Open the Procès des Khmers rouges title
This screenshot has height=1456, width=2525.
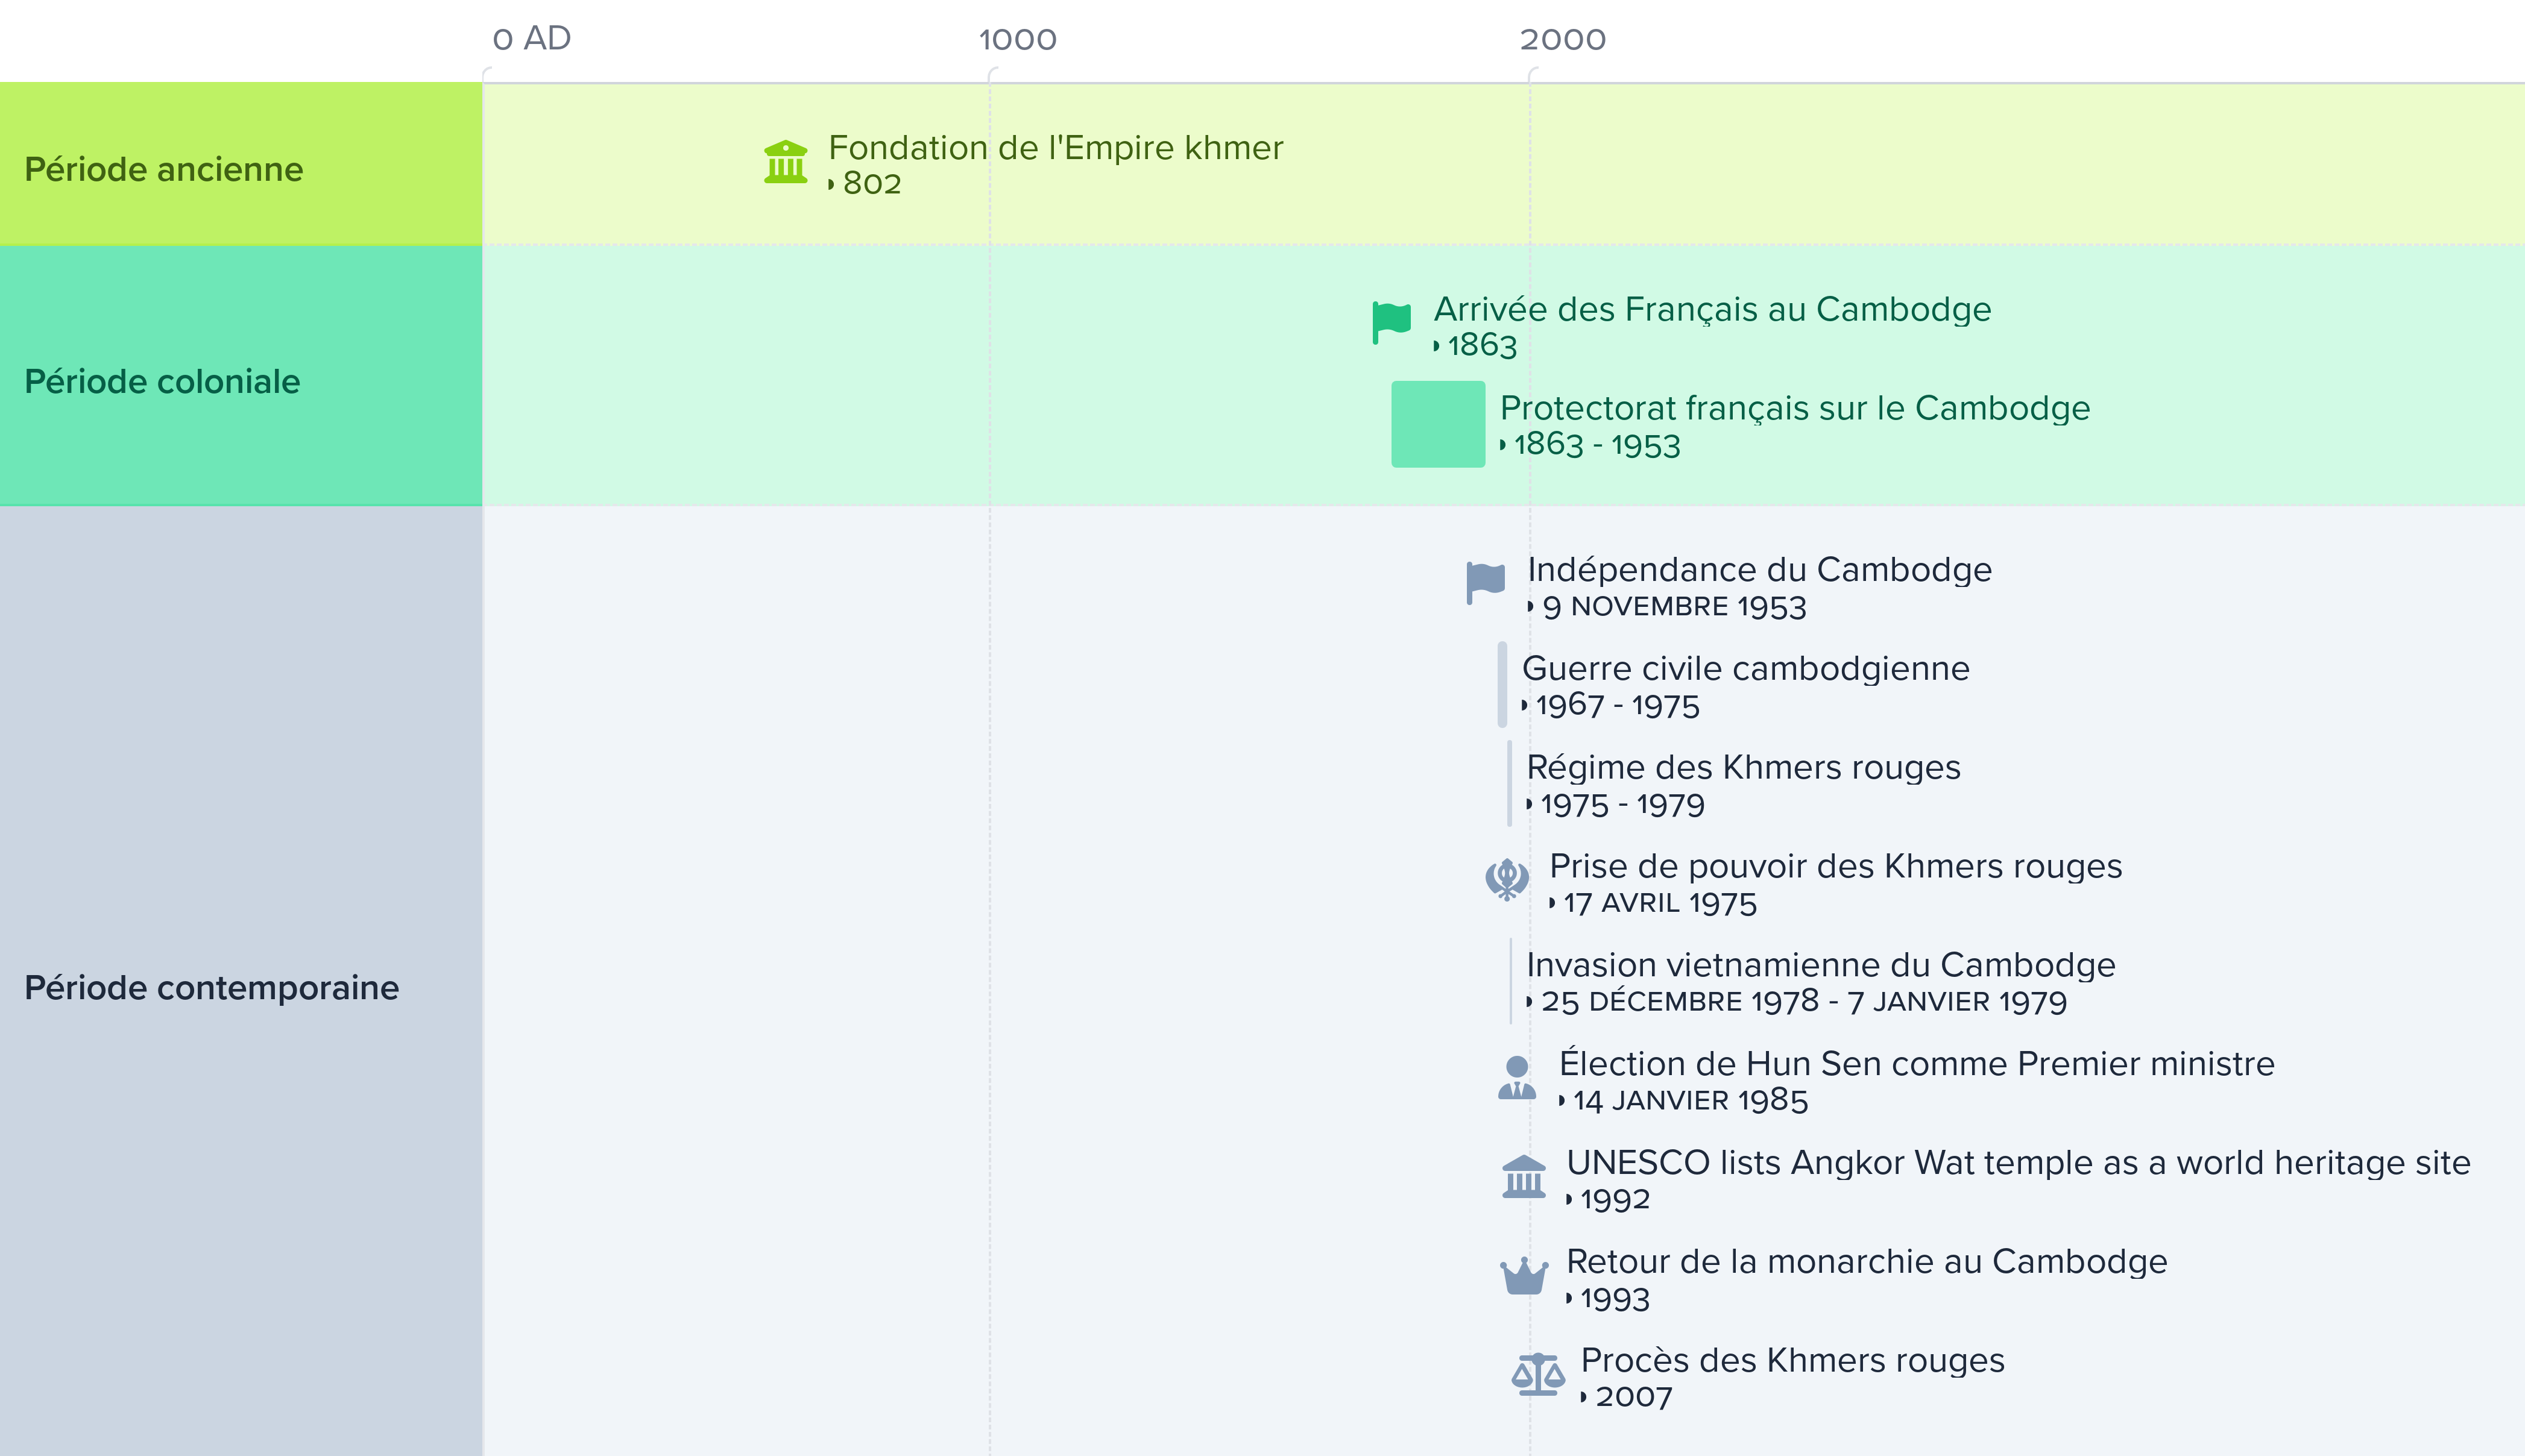(x=1792, y=1360)
